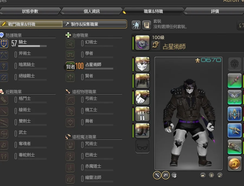Select the 騎士 (Paladin) job icon
The width and height of the screenshot is (244, 186).
tap(4, 43)
